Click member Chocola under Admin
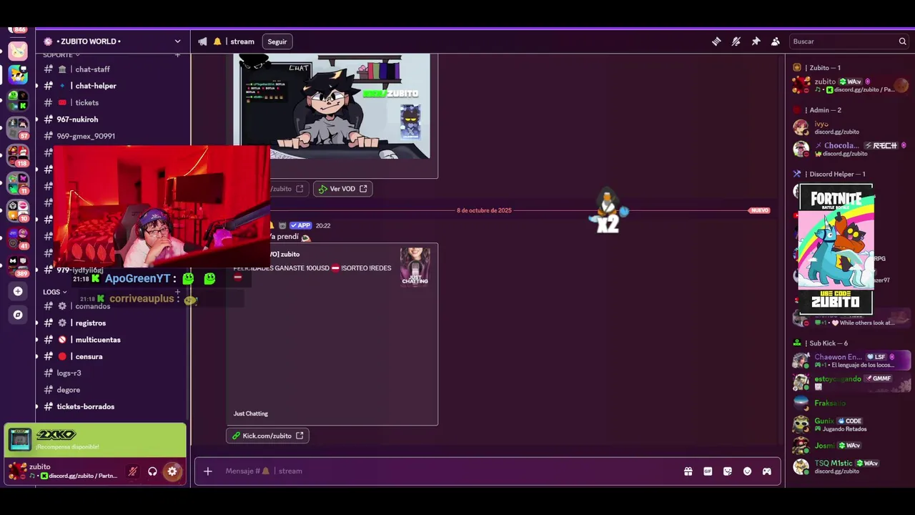The height and width of the screenshot is (515, 915). tap(851, 149)
